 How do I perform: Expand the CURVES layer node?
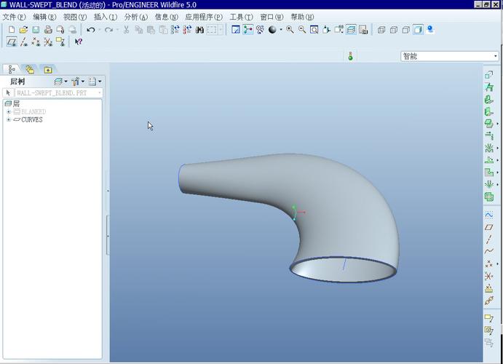(9, 119)
